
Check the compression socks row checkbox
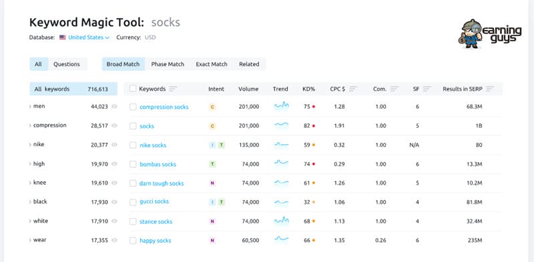point(133,107)
